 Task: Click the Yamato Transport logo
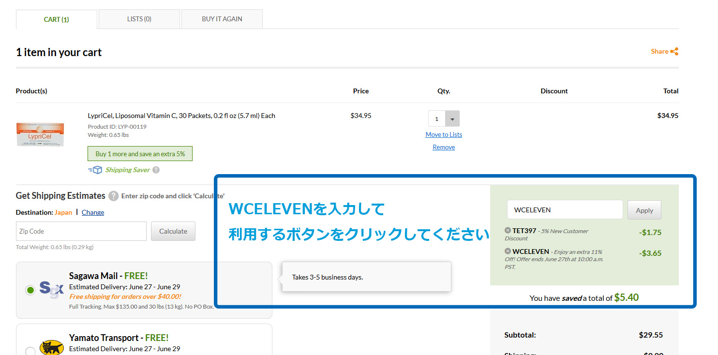52,347
